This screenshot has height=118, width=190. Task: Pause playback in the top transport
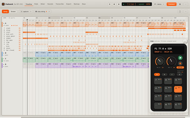[x=110, y=4]
